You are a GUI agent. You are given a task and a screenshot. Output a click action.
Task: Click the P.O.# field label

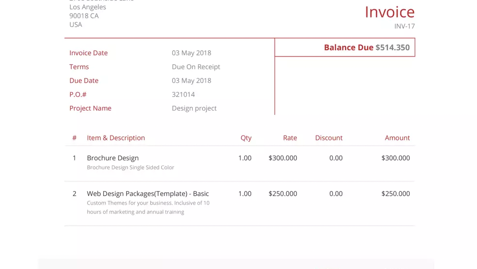tap(78, 95)
